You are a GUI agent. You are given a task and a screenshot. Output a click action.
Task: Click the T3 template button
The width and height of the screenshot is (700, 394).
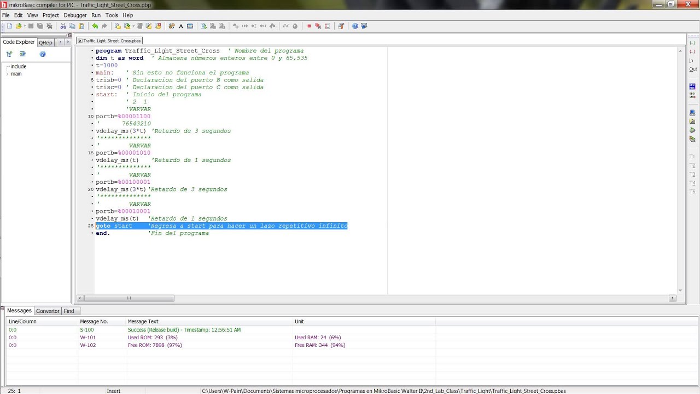(x=692, y=175)
